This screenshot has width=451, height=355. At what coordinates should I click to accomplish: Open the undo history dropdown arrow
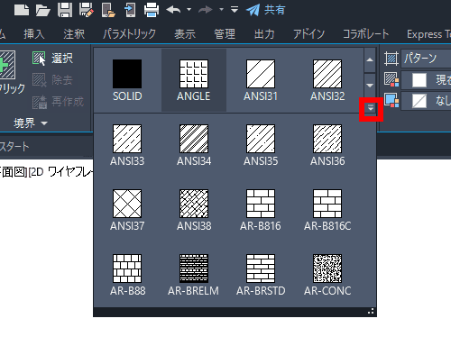click(x=189, y=10)
